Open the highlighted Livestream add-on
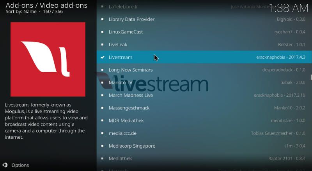Image resolution: width=312 pixels, height=171 pixels. click(x=204, y=57)
